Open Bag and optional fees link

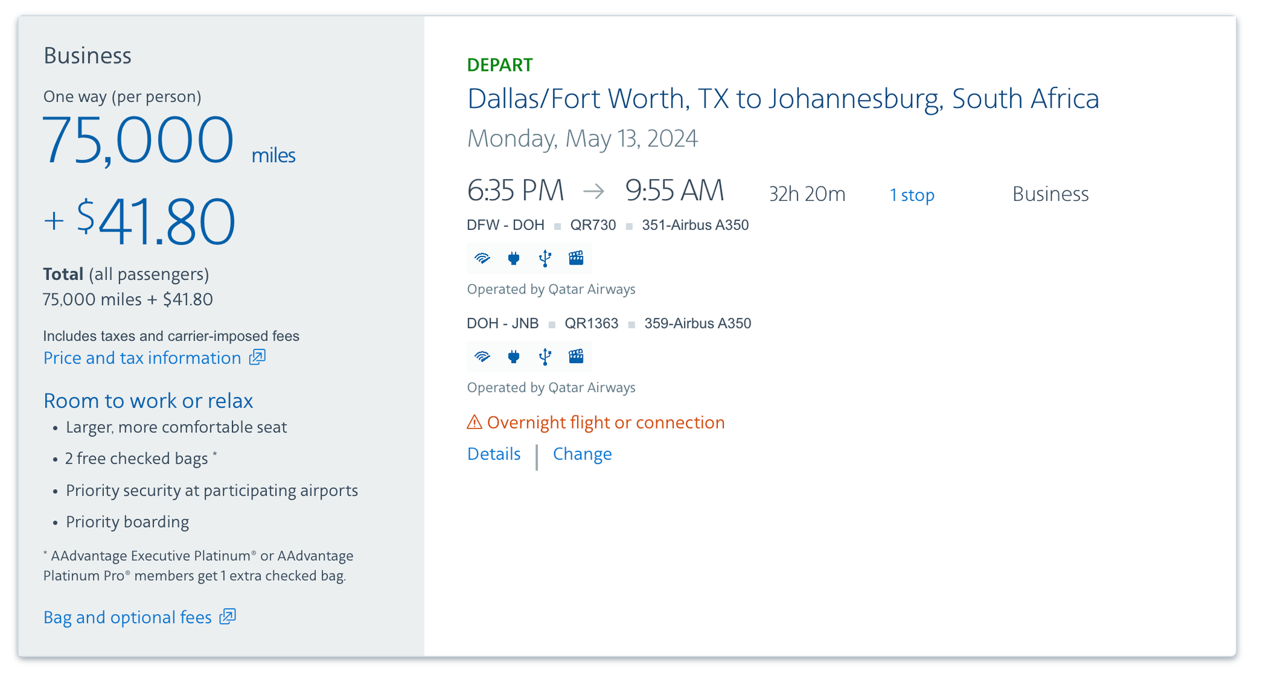pos(128,617)
